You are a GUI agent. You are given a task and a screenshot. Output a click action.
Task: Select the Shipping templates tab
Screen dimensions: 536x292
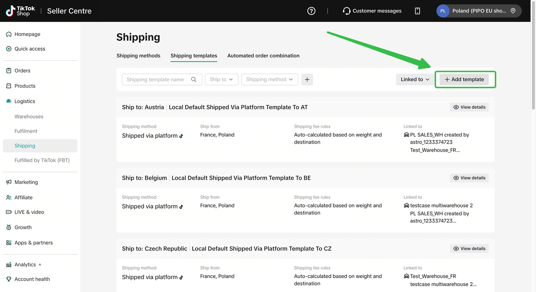coord(194,56)
